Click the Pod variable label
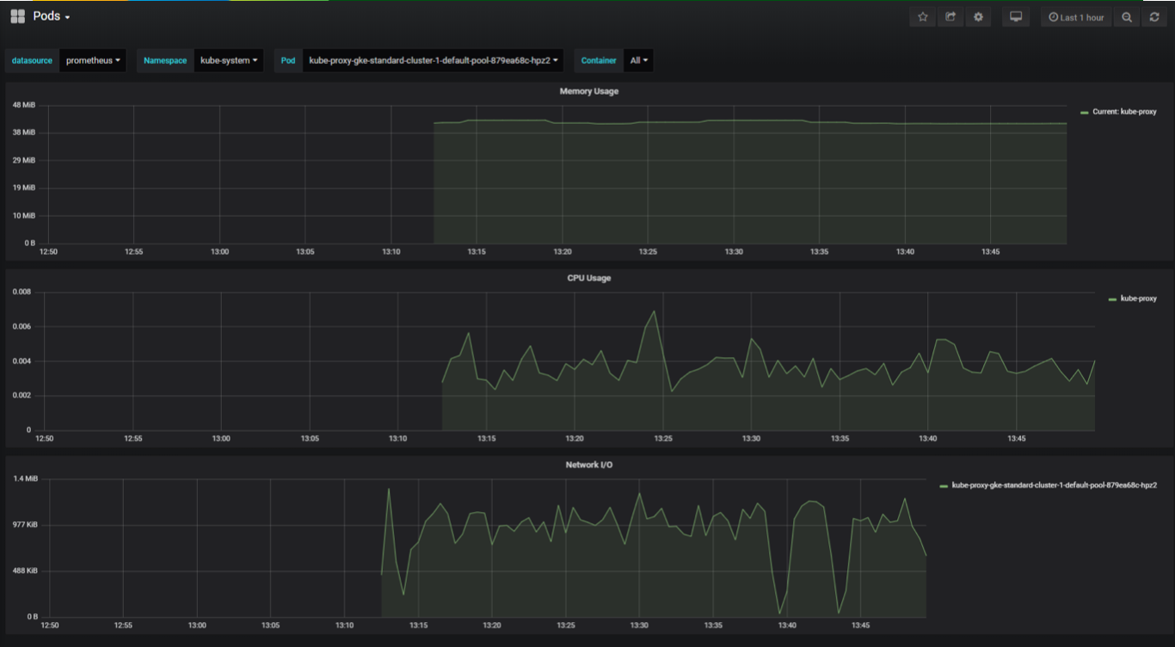Screen dimensions: 1175x647 pyautogui.click(x=288, y=60)
